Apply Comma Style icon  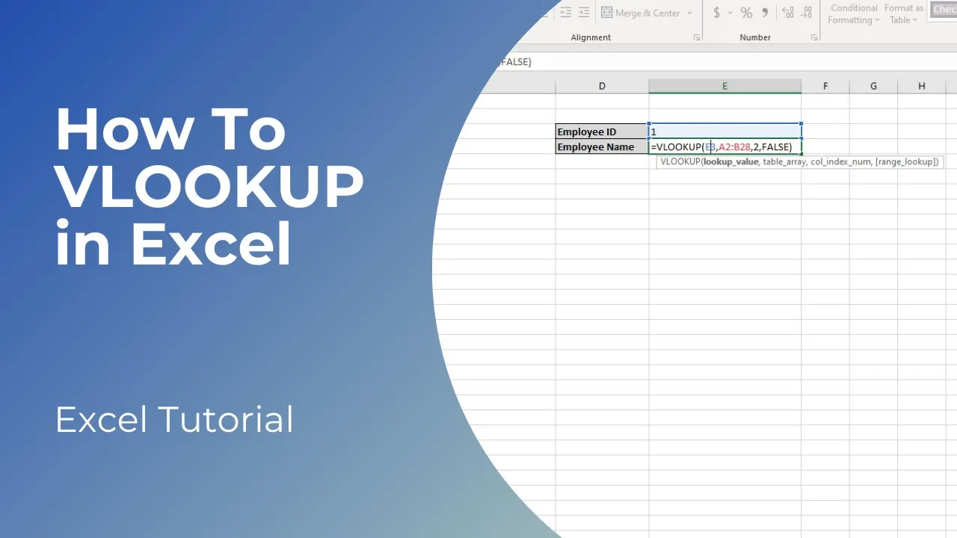click(x=764, y=13)
